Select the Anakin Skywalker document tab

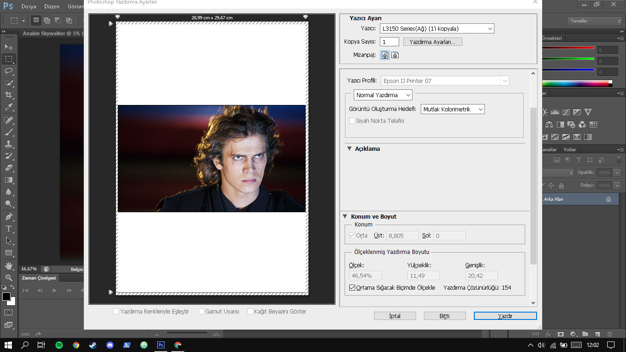[x=51, y=33]
